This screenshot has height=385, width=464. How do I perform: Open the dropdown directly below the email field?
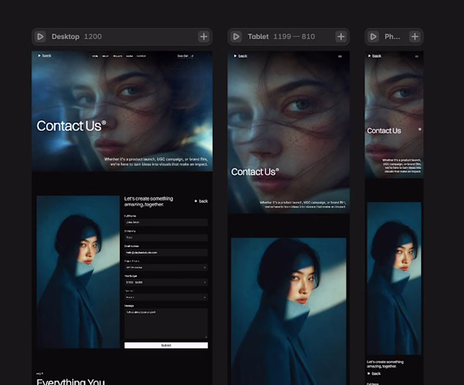(x=166, y=268)
